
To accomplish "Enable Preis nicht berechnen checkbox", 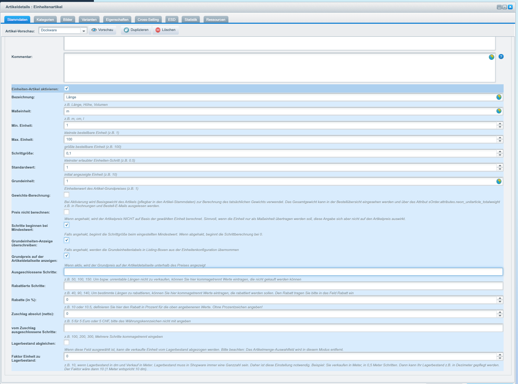I will coord(67,212).
